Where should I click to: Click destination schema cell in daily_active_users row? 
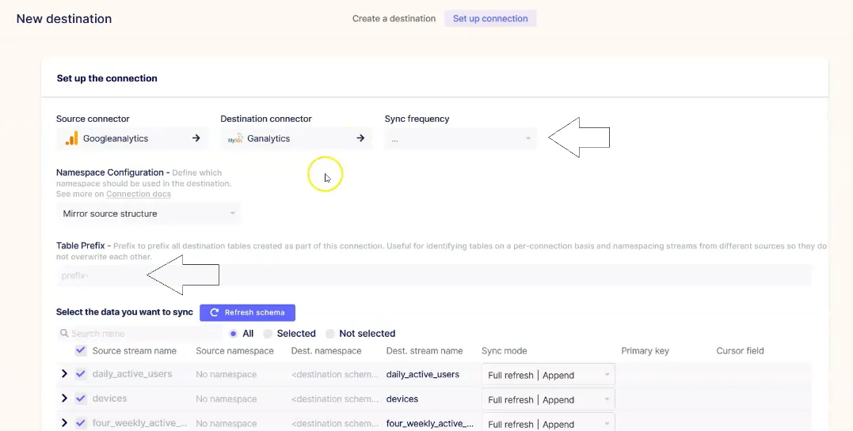[x=334, y=375]
